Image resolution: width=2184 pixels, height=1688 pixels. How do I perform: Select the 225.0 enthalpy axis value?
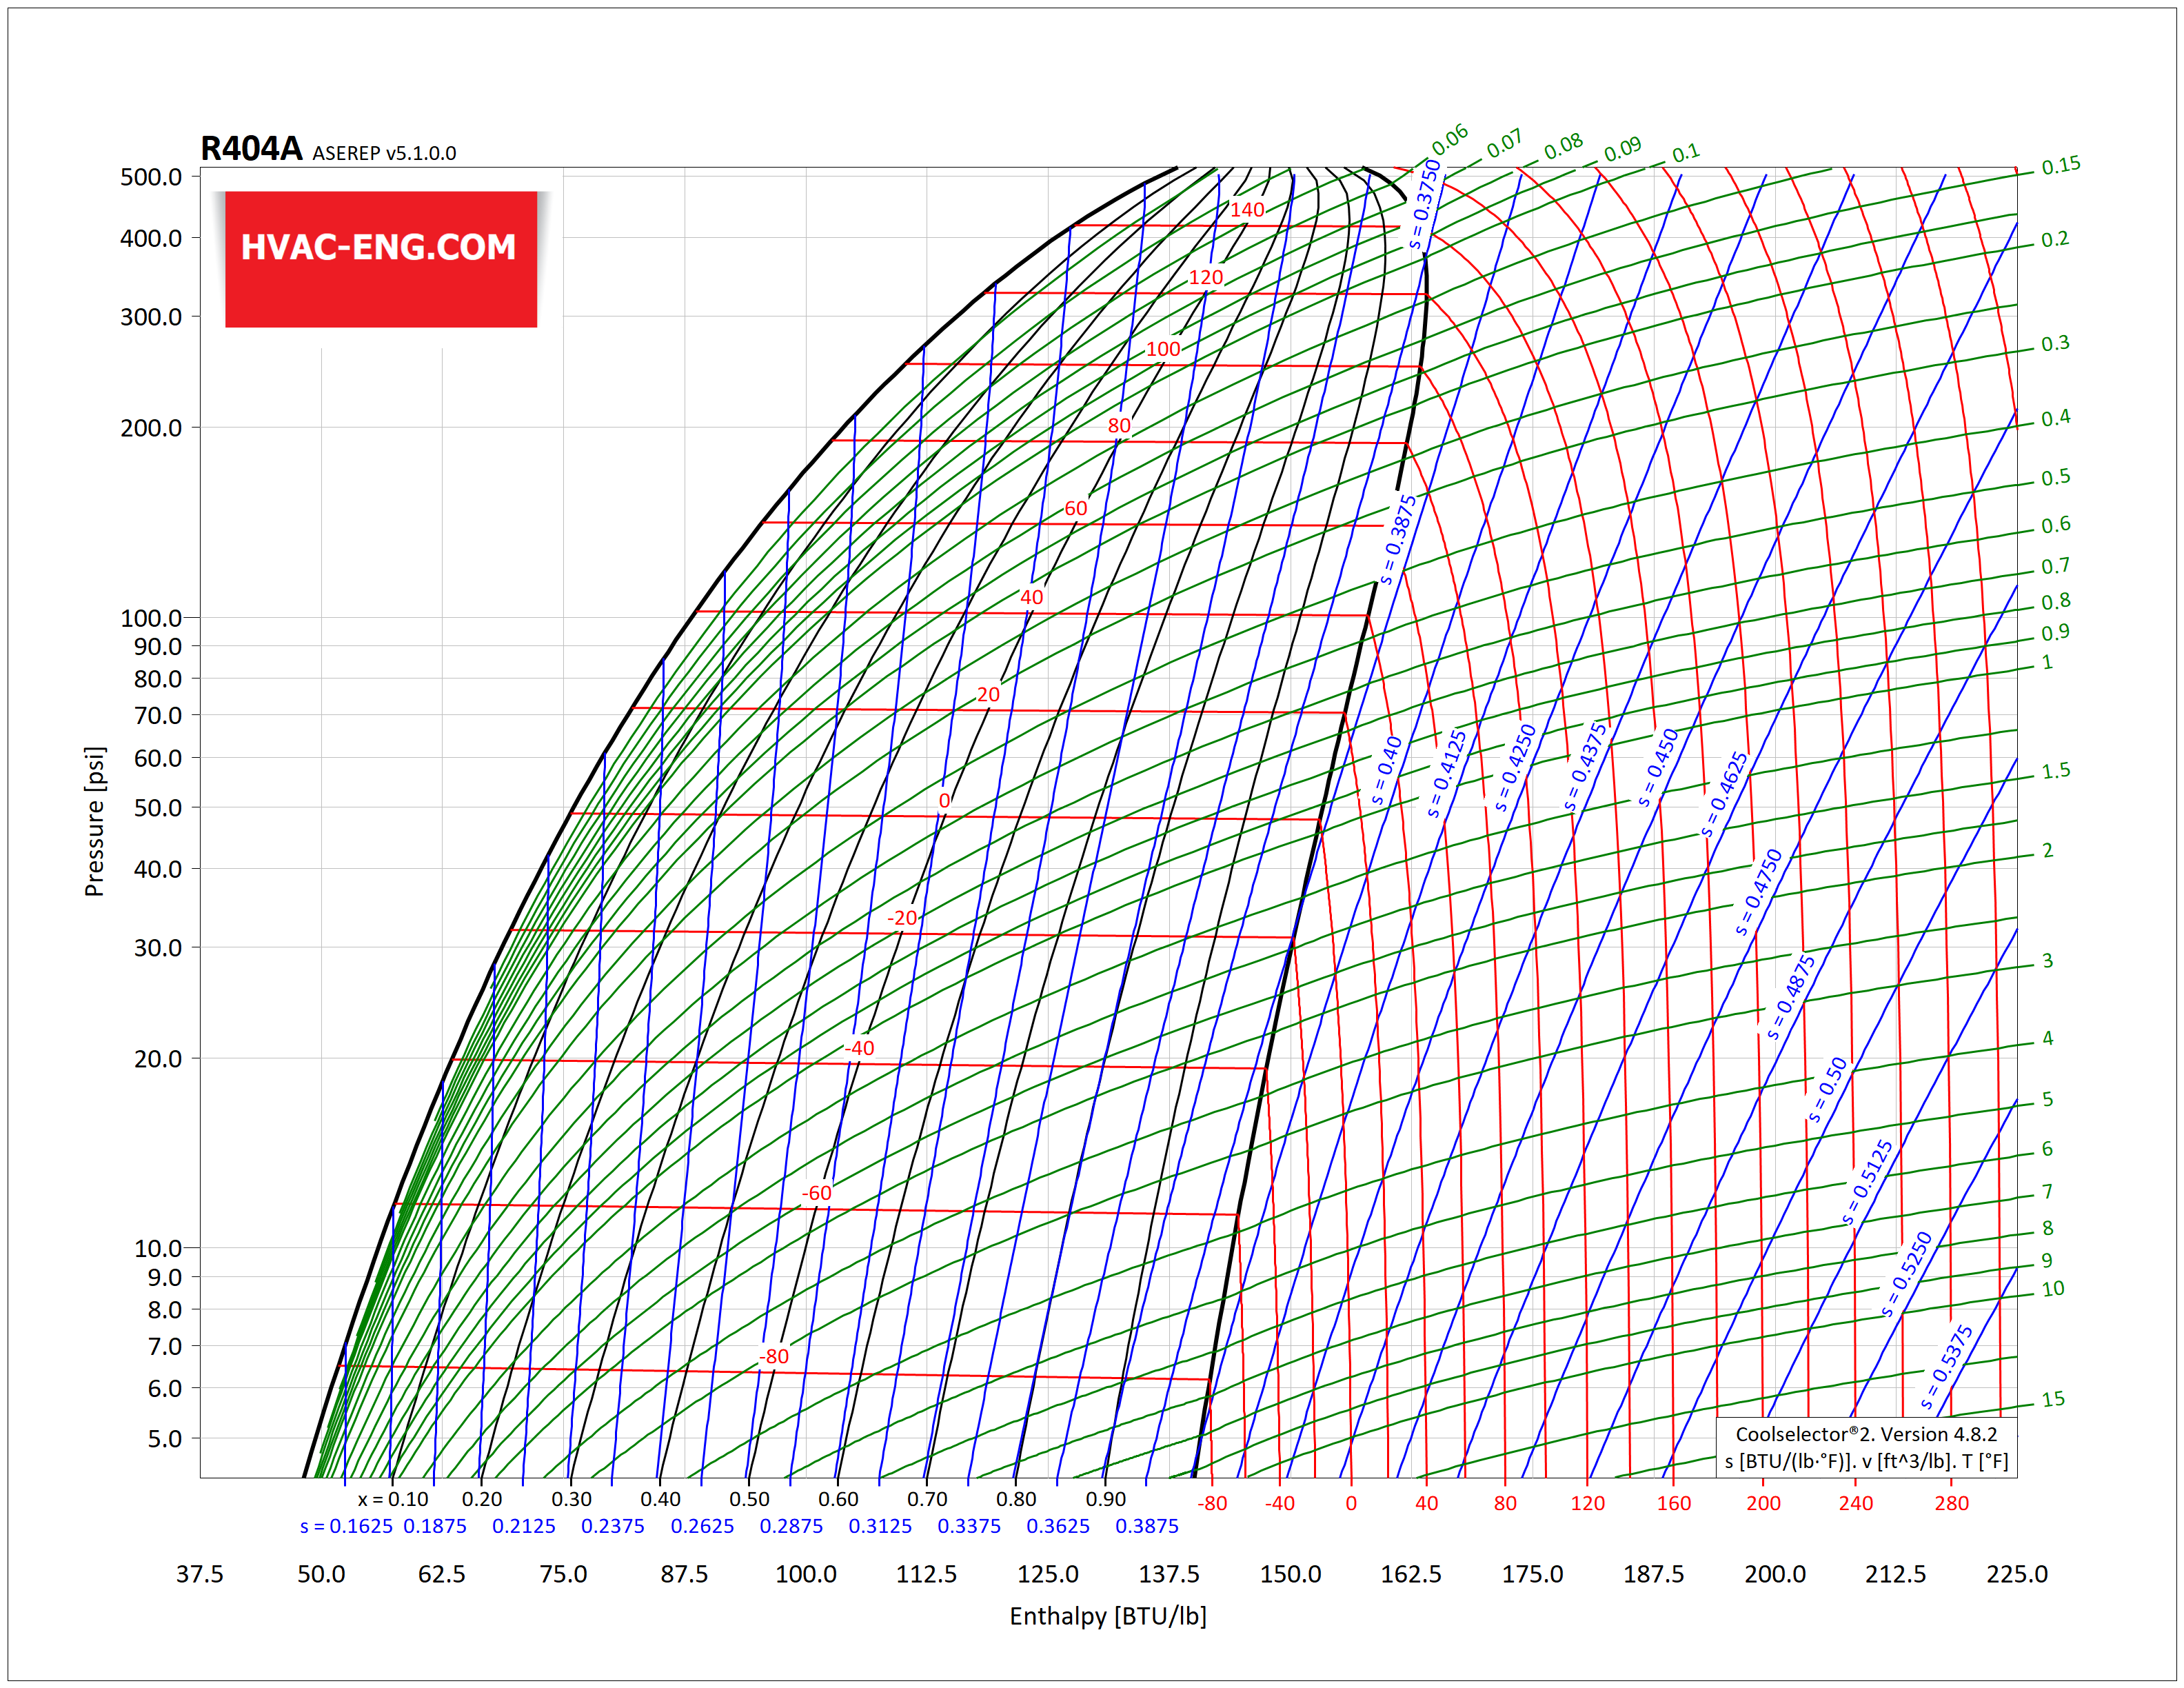coord(2016,1573)
